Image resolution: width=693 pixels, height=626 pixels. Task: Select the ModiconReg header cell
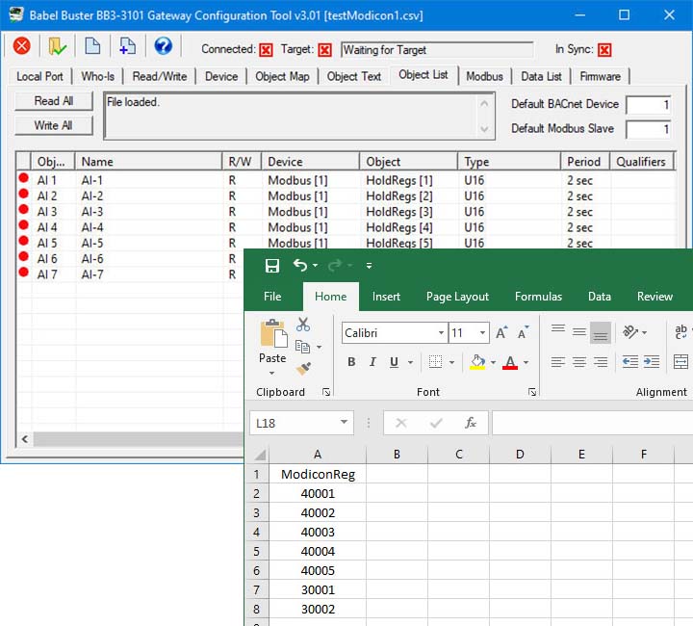coord(318,474)
